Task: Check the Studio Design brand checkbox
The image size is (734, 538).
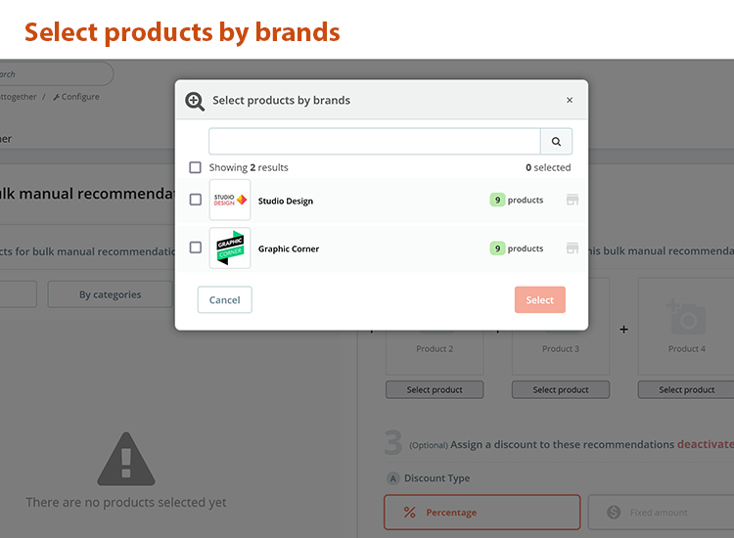Action: pos(196,200)
